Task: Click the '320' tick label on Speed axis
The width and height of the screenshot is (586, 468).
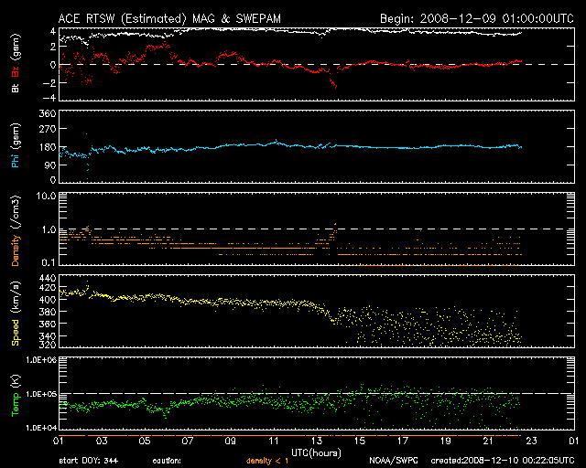Action: [48, 345]
